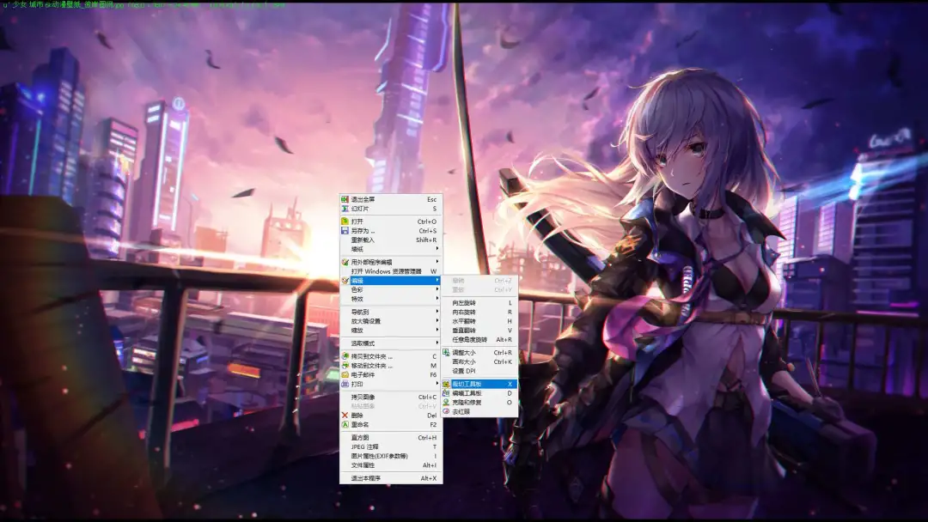This screenshot has width=928, height=522.
Task: Choose 退出本程序 (Exit program)
Action: [391, 478]
